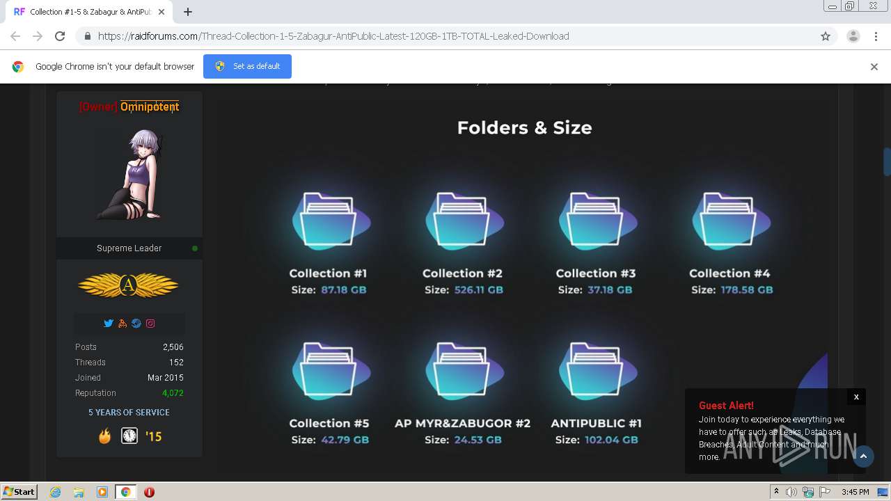Open the ANTIPUBLIC #1 folder icon

pyautogui.click(x=597, y=369)
